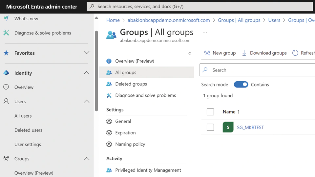Collapse the Identity section chevron
The image size is (315, 177).
tap(87, 73)
